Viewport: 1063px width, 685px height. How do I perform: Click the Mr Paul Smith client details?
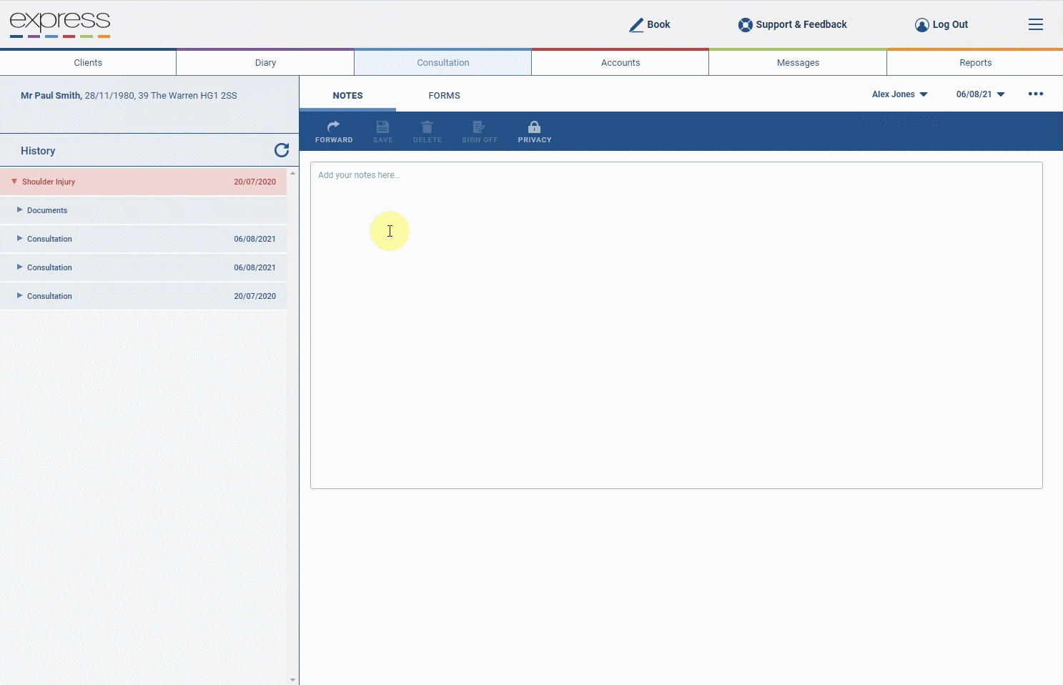[129, 95]
